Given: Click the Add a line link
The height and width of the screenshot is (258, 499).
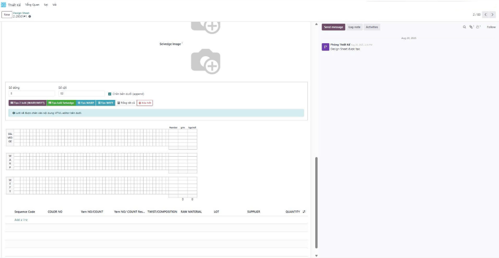Looking at the screenshot, I should (21, 219).
